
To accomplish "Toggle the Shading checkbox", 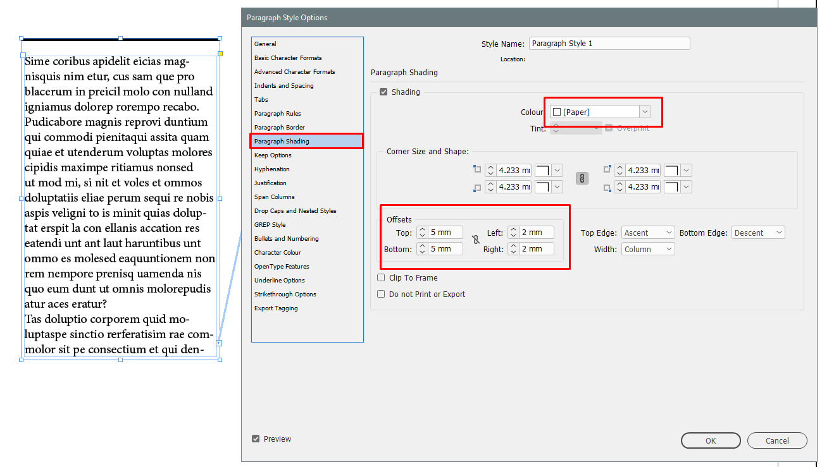I will 383,92.
